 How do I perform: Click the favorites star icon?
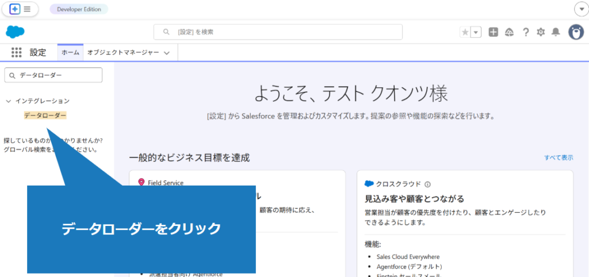[465, 32]
